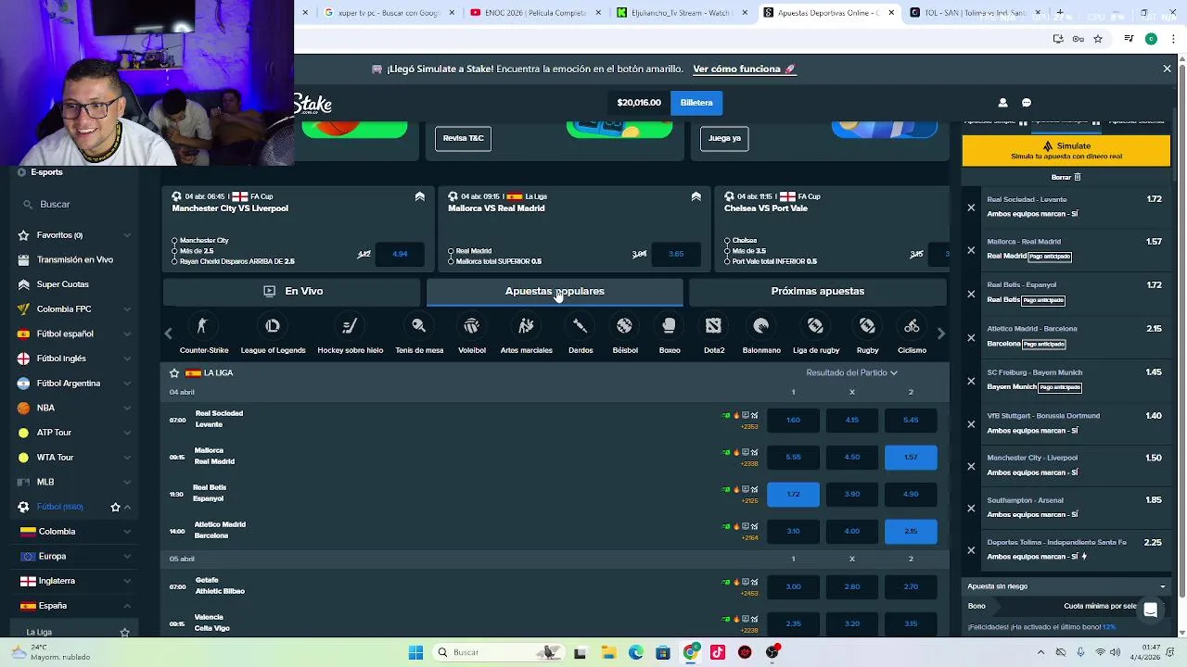The height and width of the screenshot is (667, 1187).
Task: Click the yellow Simulate button
Action: [1066, 150]
